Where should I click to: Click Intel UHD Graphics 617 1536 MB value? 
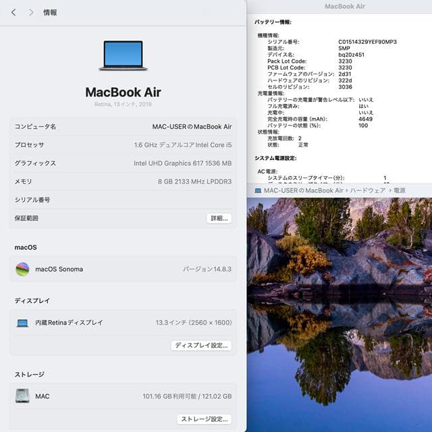point(183,163)
